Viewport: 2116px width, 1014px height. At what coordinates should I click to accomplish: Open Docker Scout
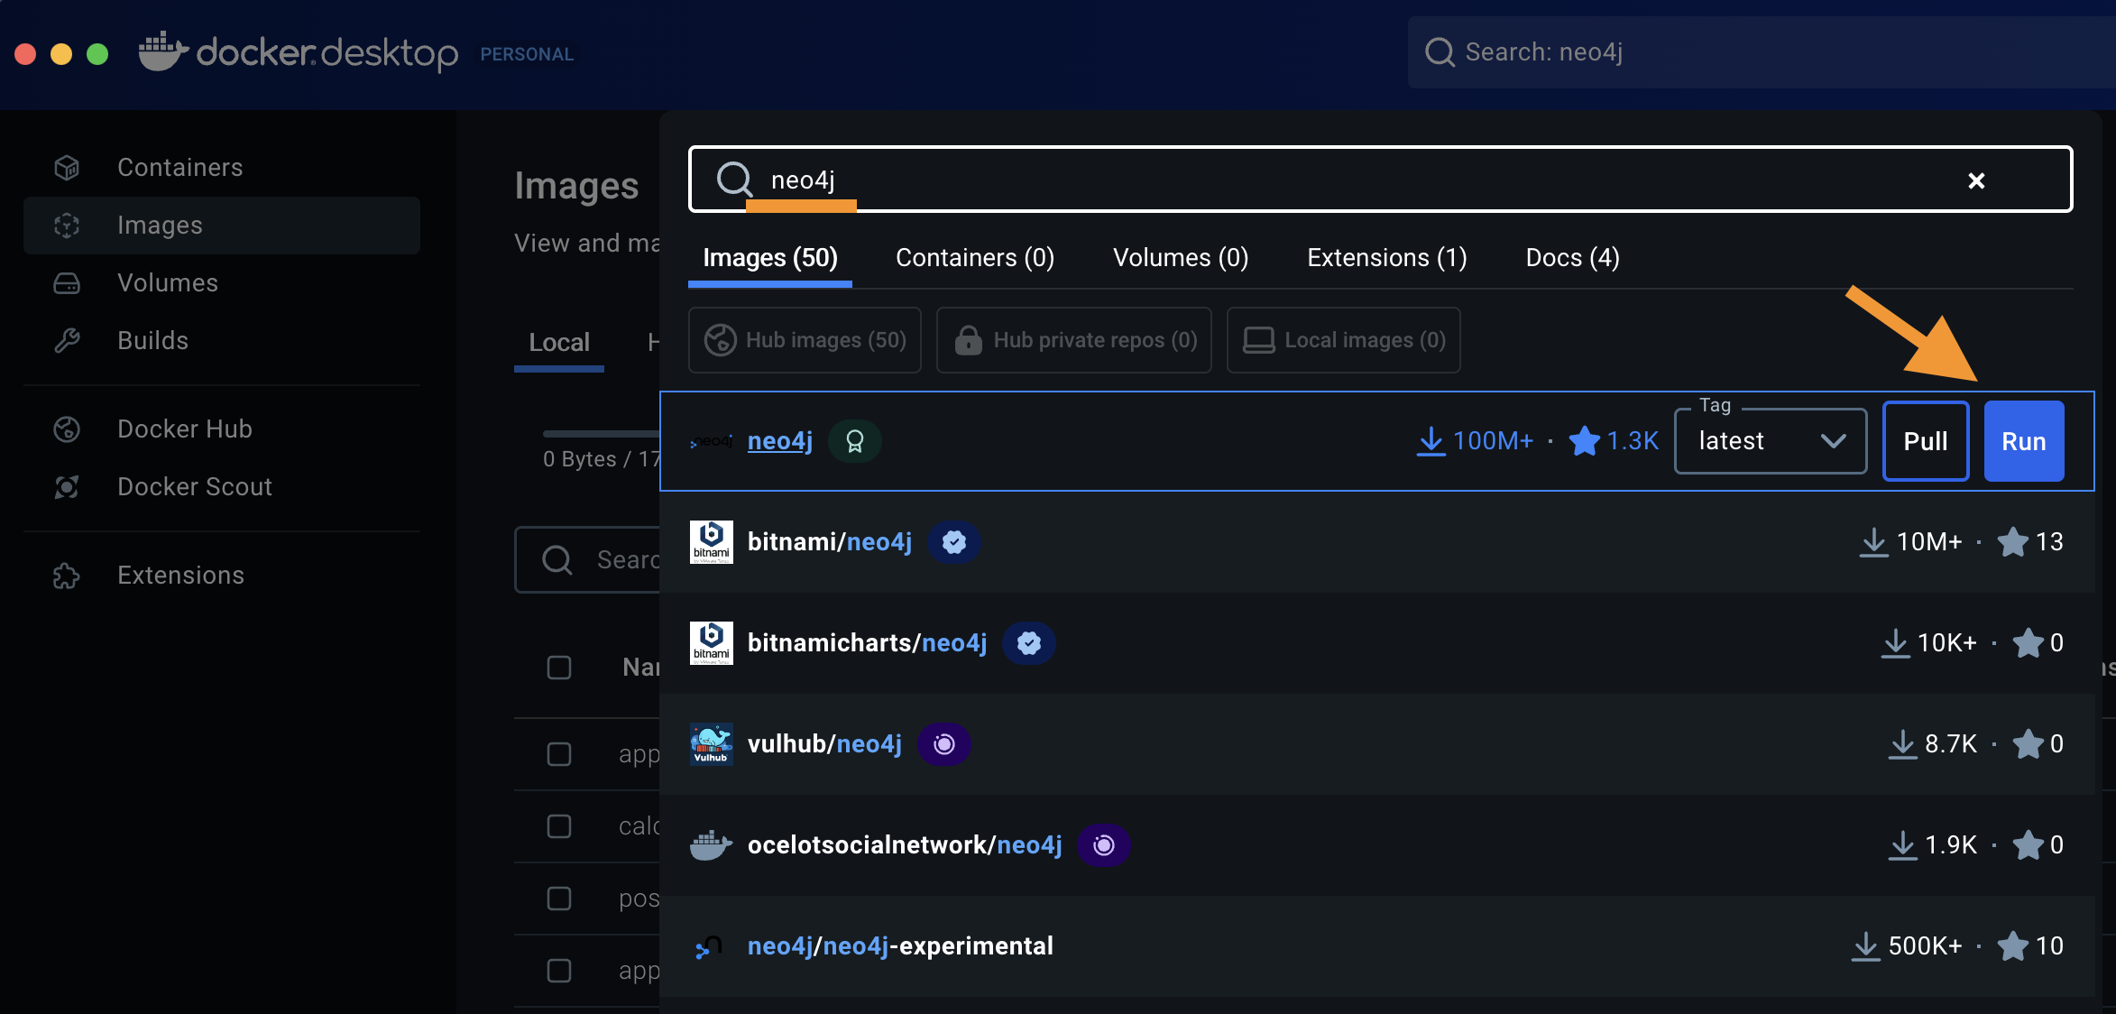tap(195, 486)
